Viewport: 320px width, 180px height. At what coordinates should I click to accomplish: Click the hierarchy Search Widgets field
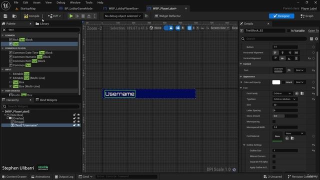tap(41, 106)
